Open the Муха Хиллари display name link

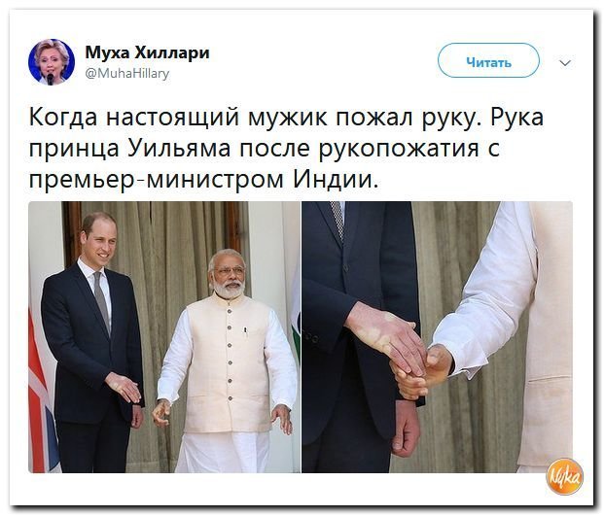(x=147, y=52)
